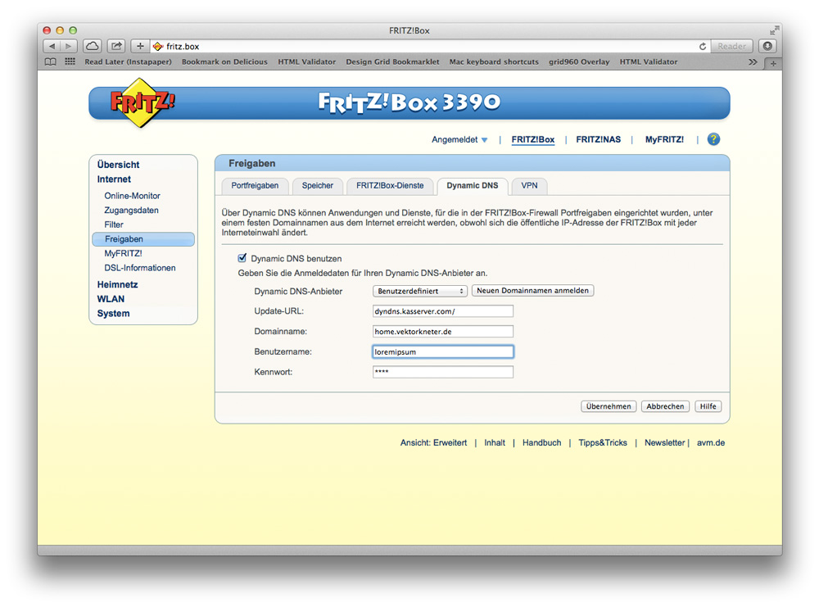Open the MyFRITZ! top navigation link
819x607 pixels.
click(664, 139)
